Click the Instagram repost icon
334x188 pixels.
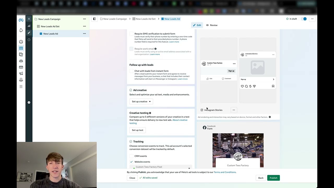click(x=250, y=86)
